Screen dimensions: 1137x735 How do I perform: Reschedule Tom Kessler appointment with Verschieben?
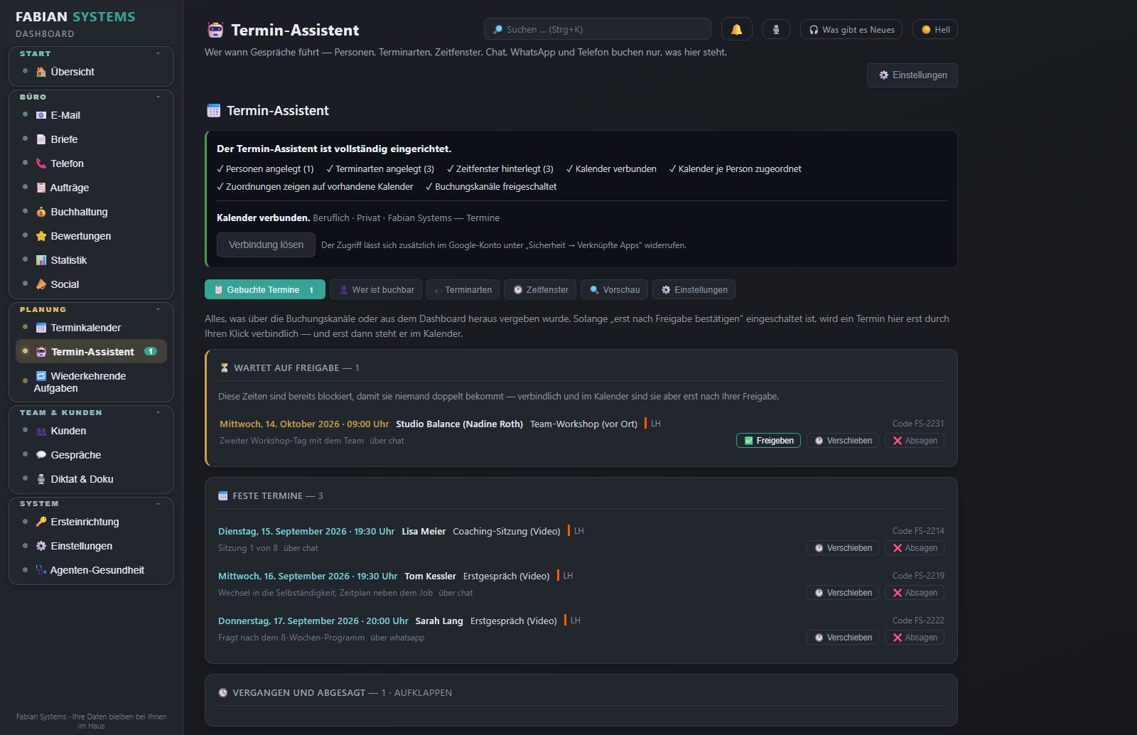pyautogui.click(x=843, y=593)
